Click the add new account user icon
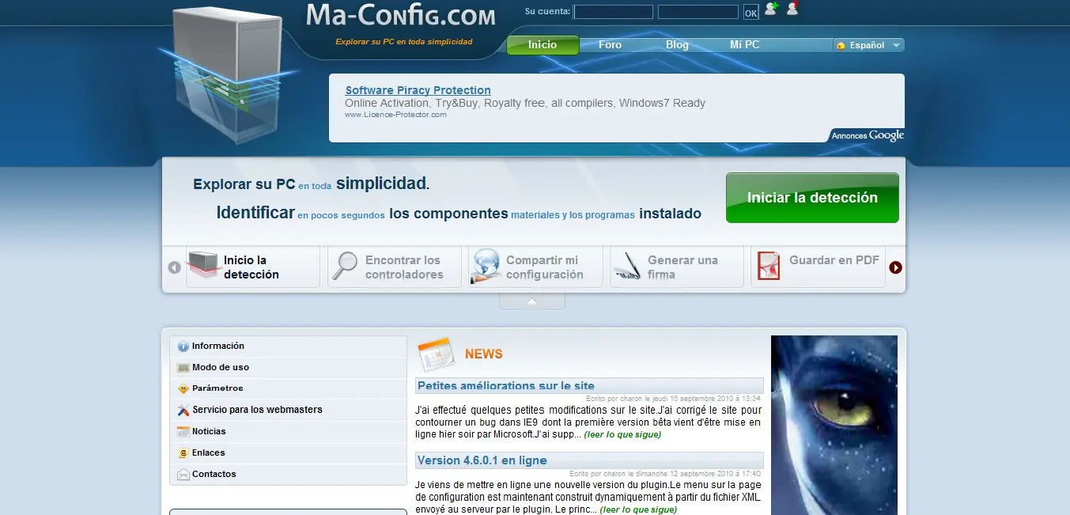 point(771,9)
